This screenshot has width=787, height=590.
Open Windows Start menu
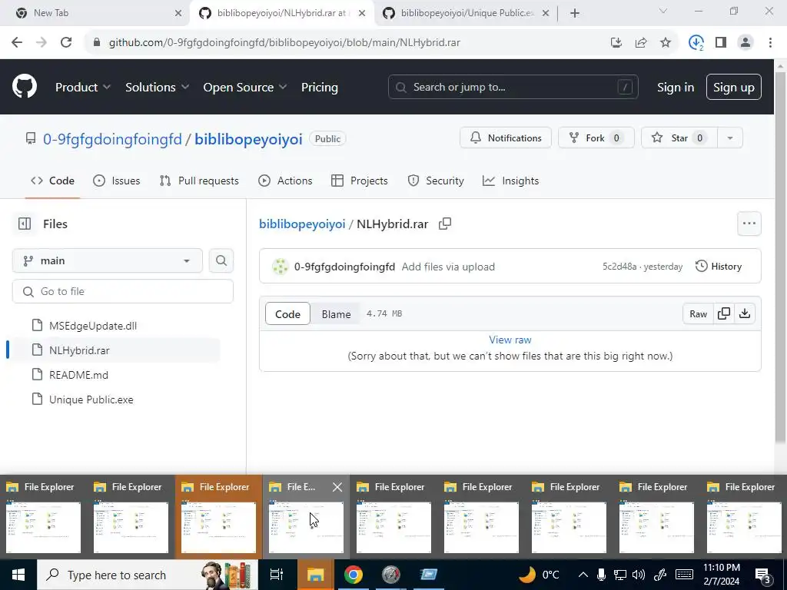18,575
